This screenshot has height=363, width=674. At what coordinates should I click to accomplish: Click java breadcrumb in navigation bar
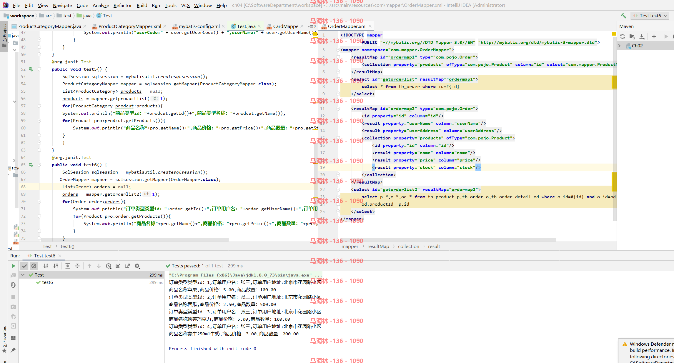84,16
